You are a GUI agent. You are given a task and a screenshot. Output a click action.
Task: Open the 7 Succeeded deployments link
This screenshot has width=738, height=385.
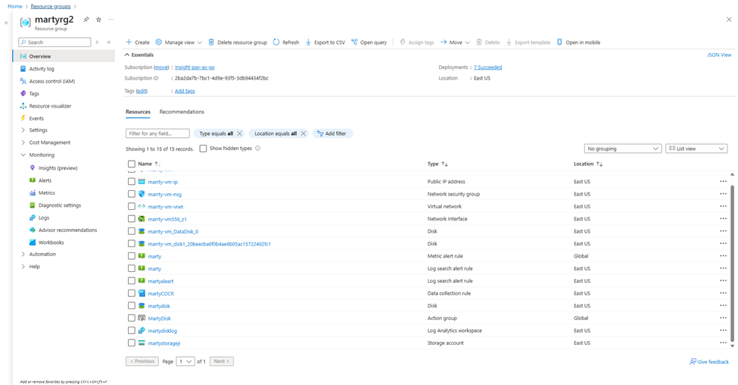pyautogui.click(x=487, y=67)
